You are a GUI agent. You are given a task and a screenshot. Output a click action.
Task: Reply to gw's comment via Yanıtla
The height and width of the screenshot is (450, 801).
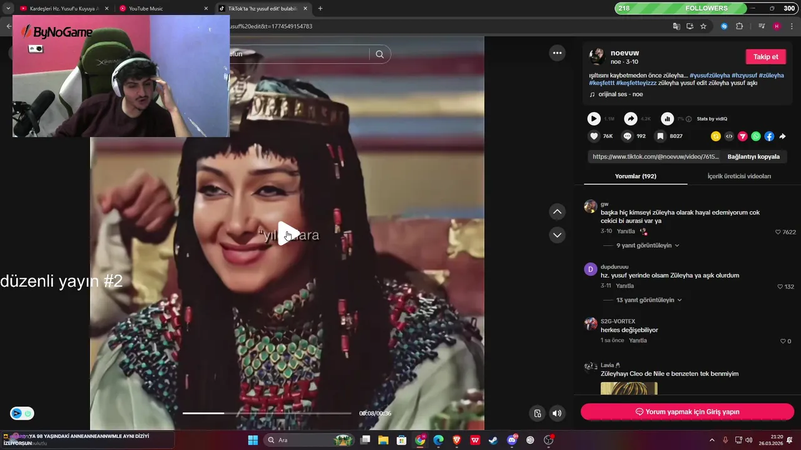626,231
